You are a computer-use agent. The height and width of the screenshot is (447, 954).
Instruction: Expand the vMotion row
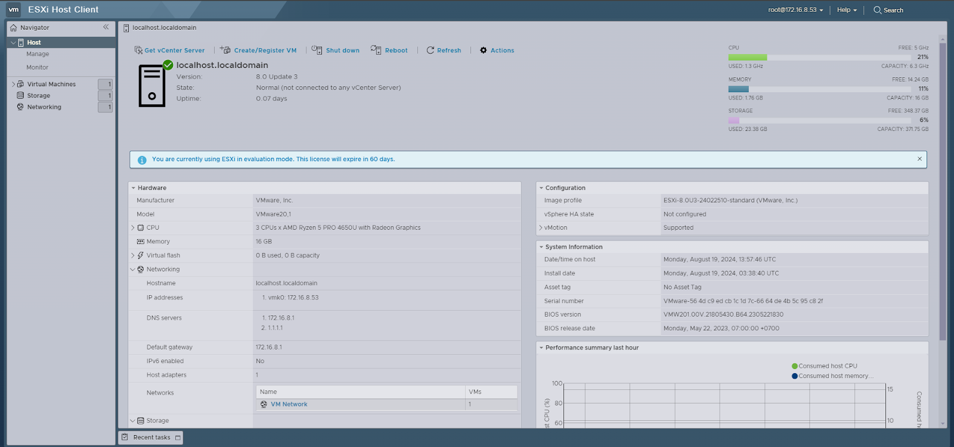[x=541, y=228]
